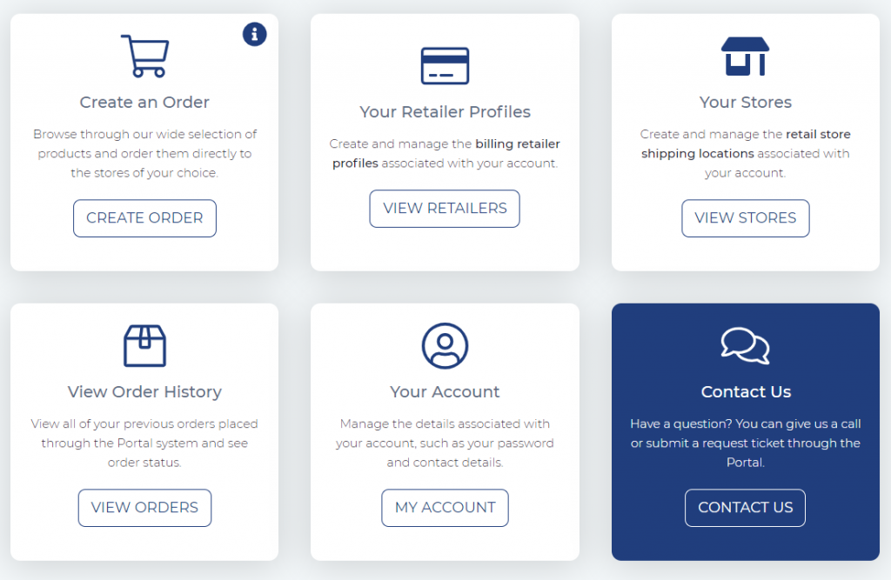Screen dimensions: 891x580
Task: Open order history via VIEW ORDERS
Action: point(144,508)
